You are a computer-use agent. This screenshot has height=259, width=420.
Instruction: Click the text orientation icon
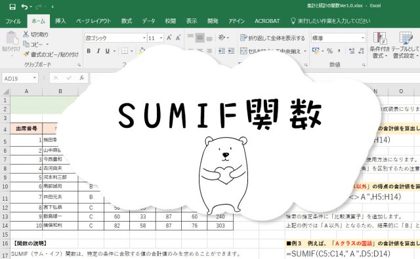click(x=222, y=38)
